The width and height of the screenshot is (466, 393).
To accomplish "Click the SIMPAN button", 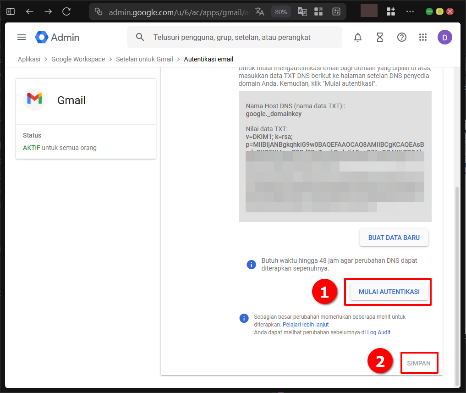I will click(419, 362).
